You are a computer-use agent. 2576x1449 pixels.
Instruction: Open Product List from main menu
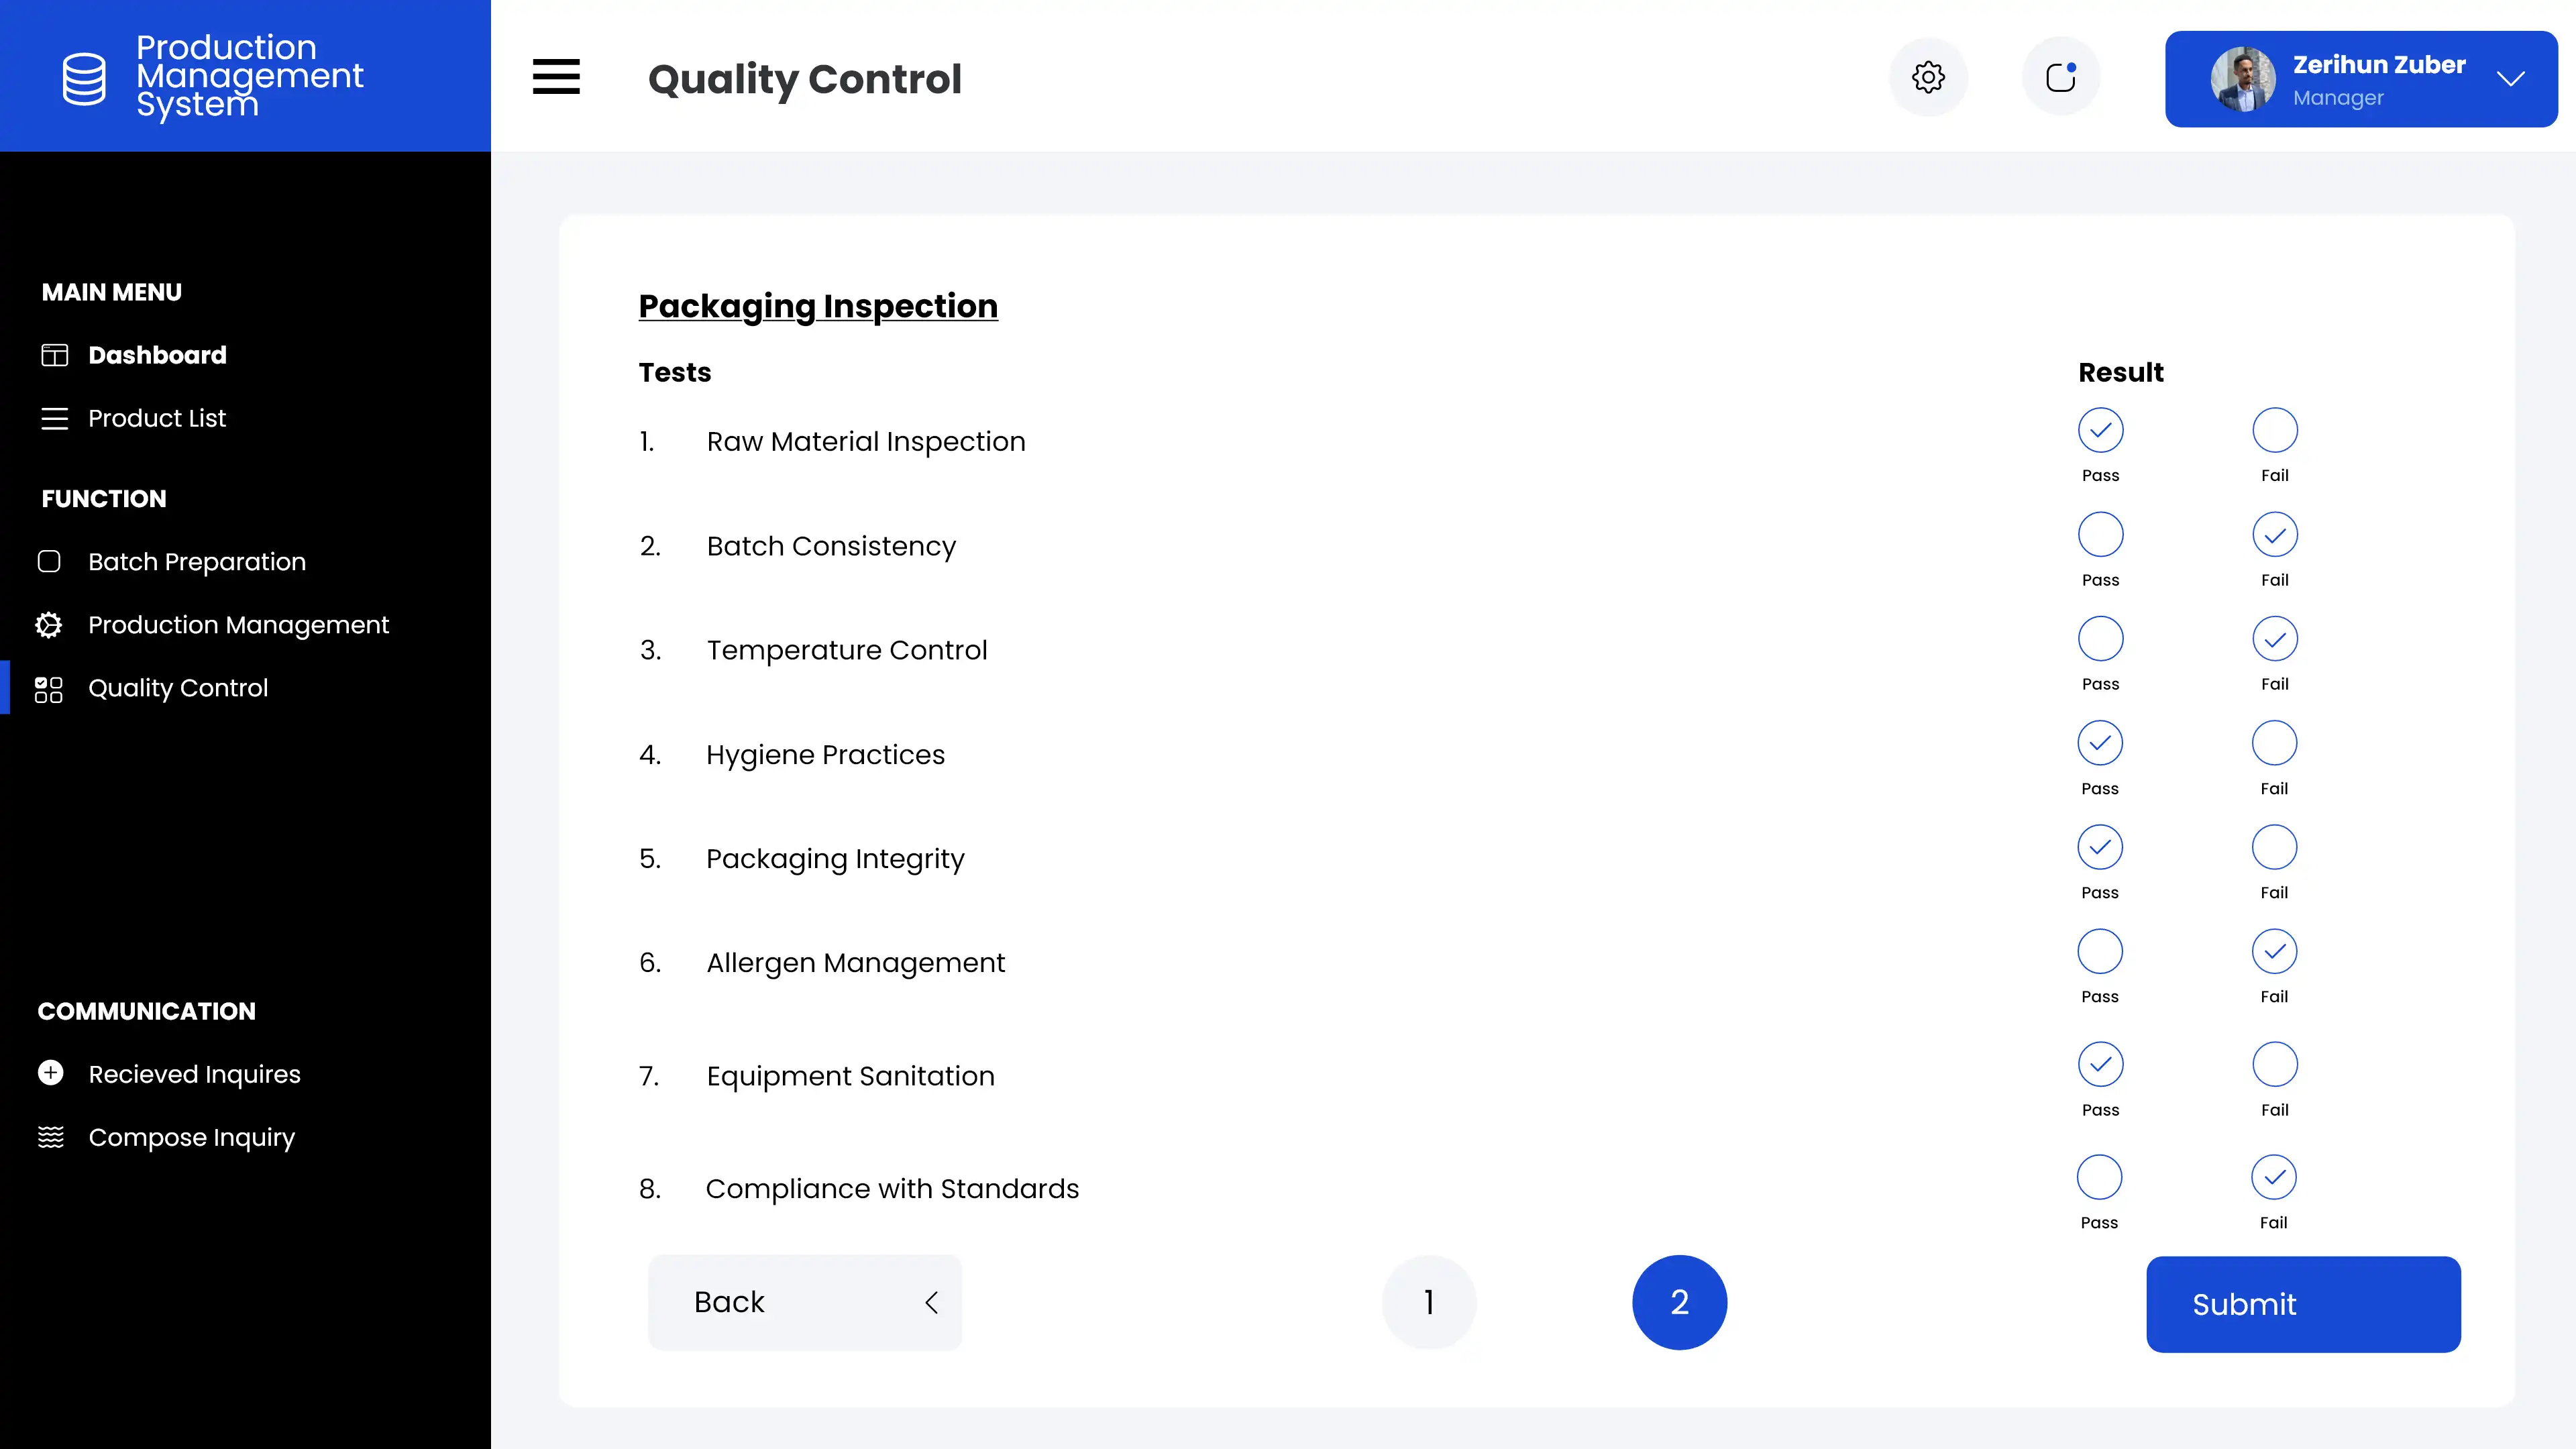point(157,418)
